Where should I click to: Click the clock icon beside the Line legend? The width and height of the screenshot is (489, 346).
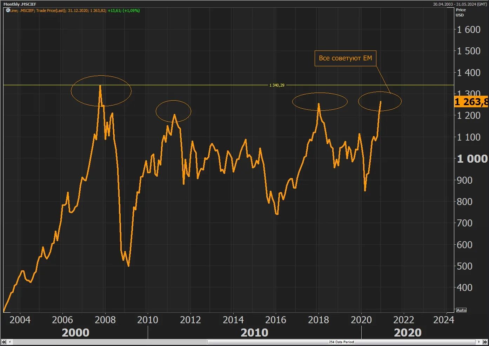click(8, 10)
